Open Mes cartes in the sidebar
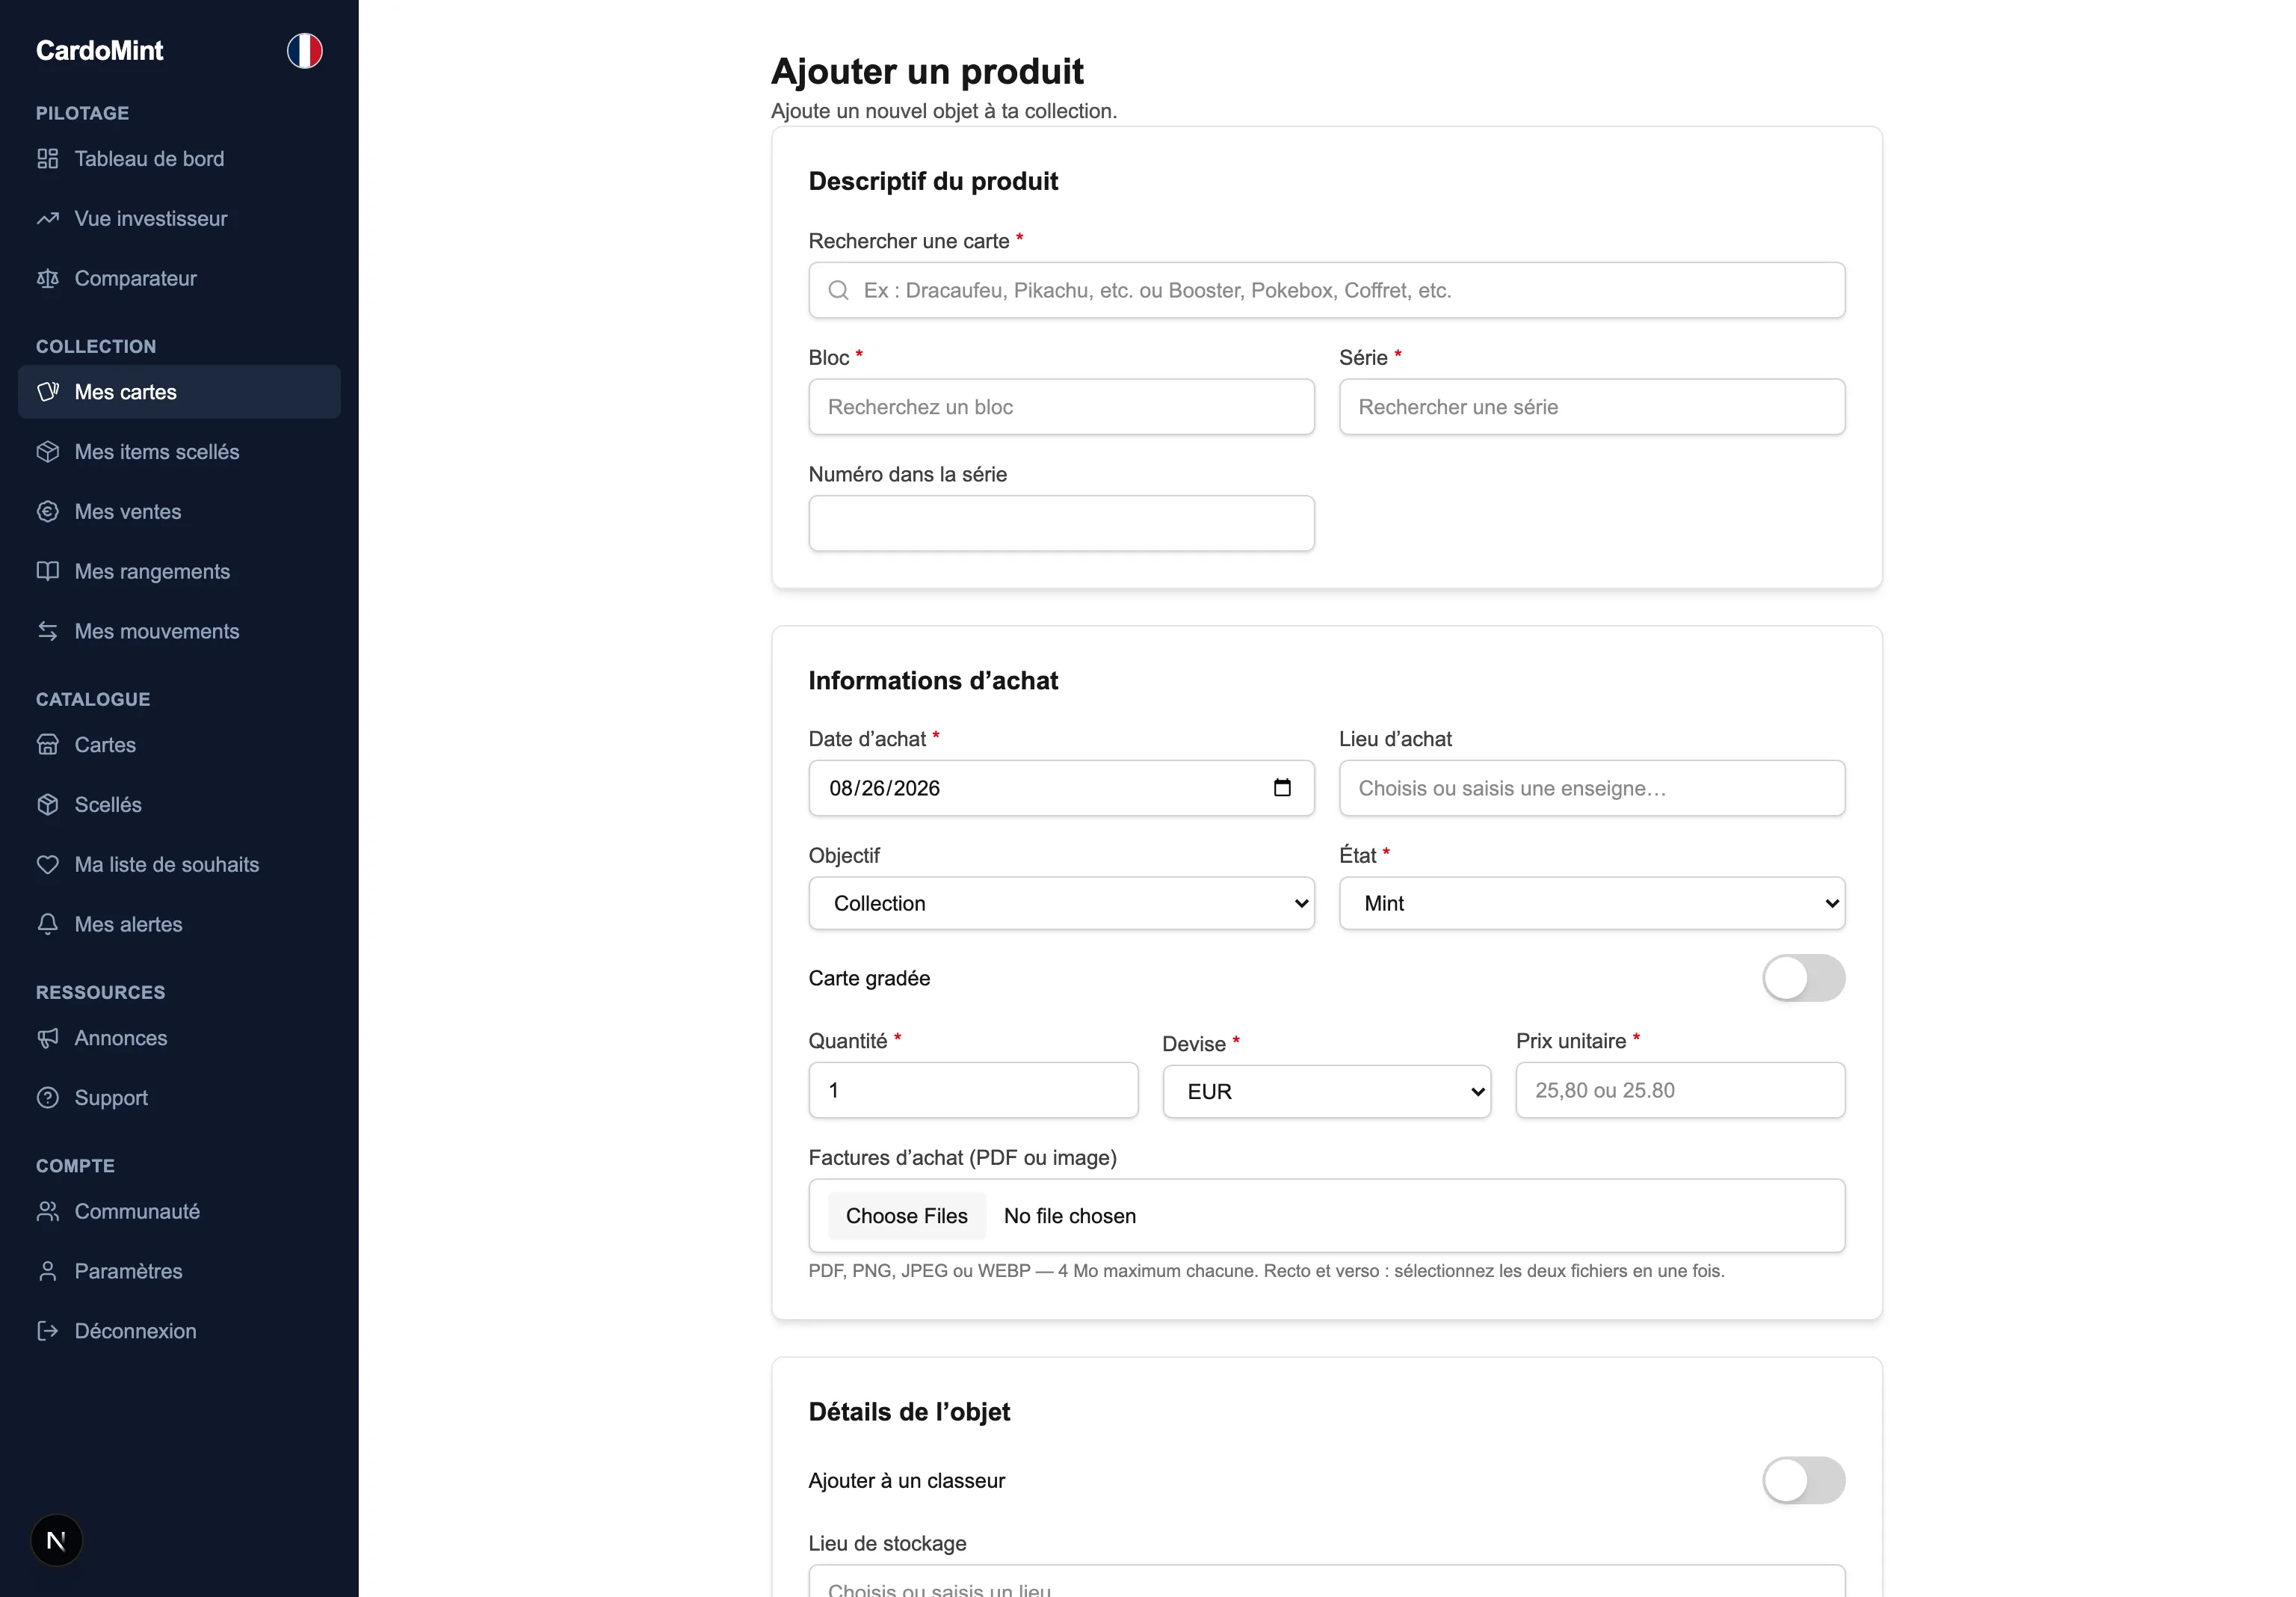 [179, 393]
